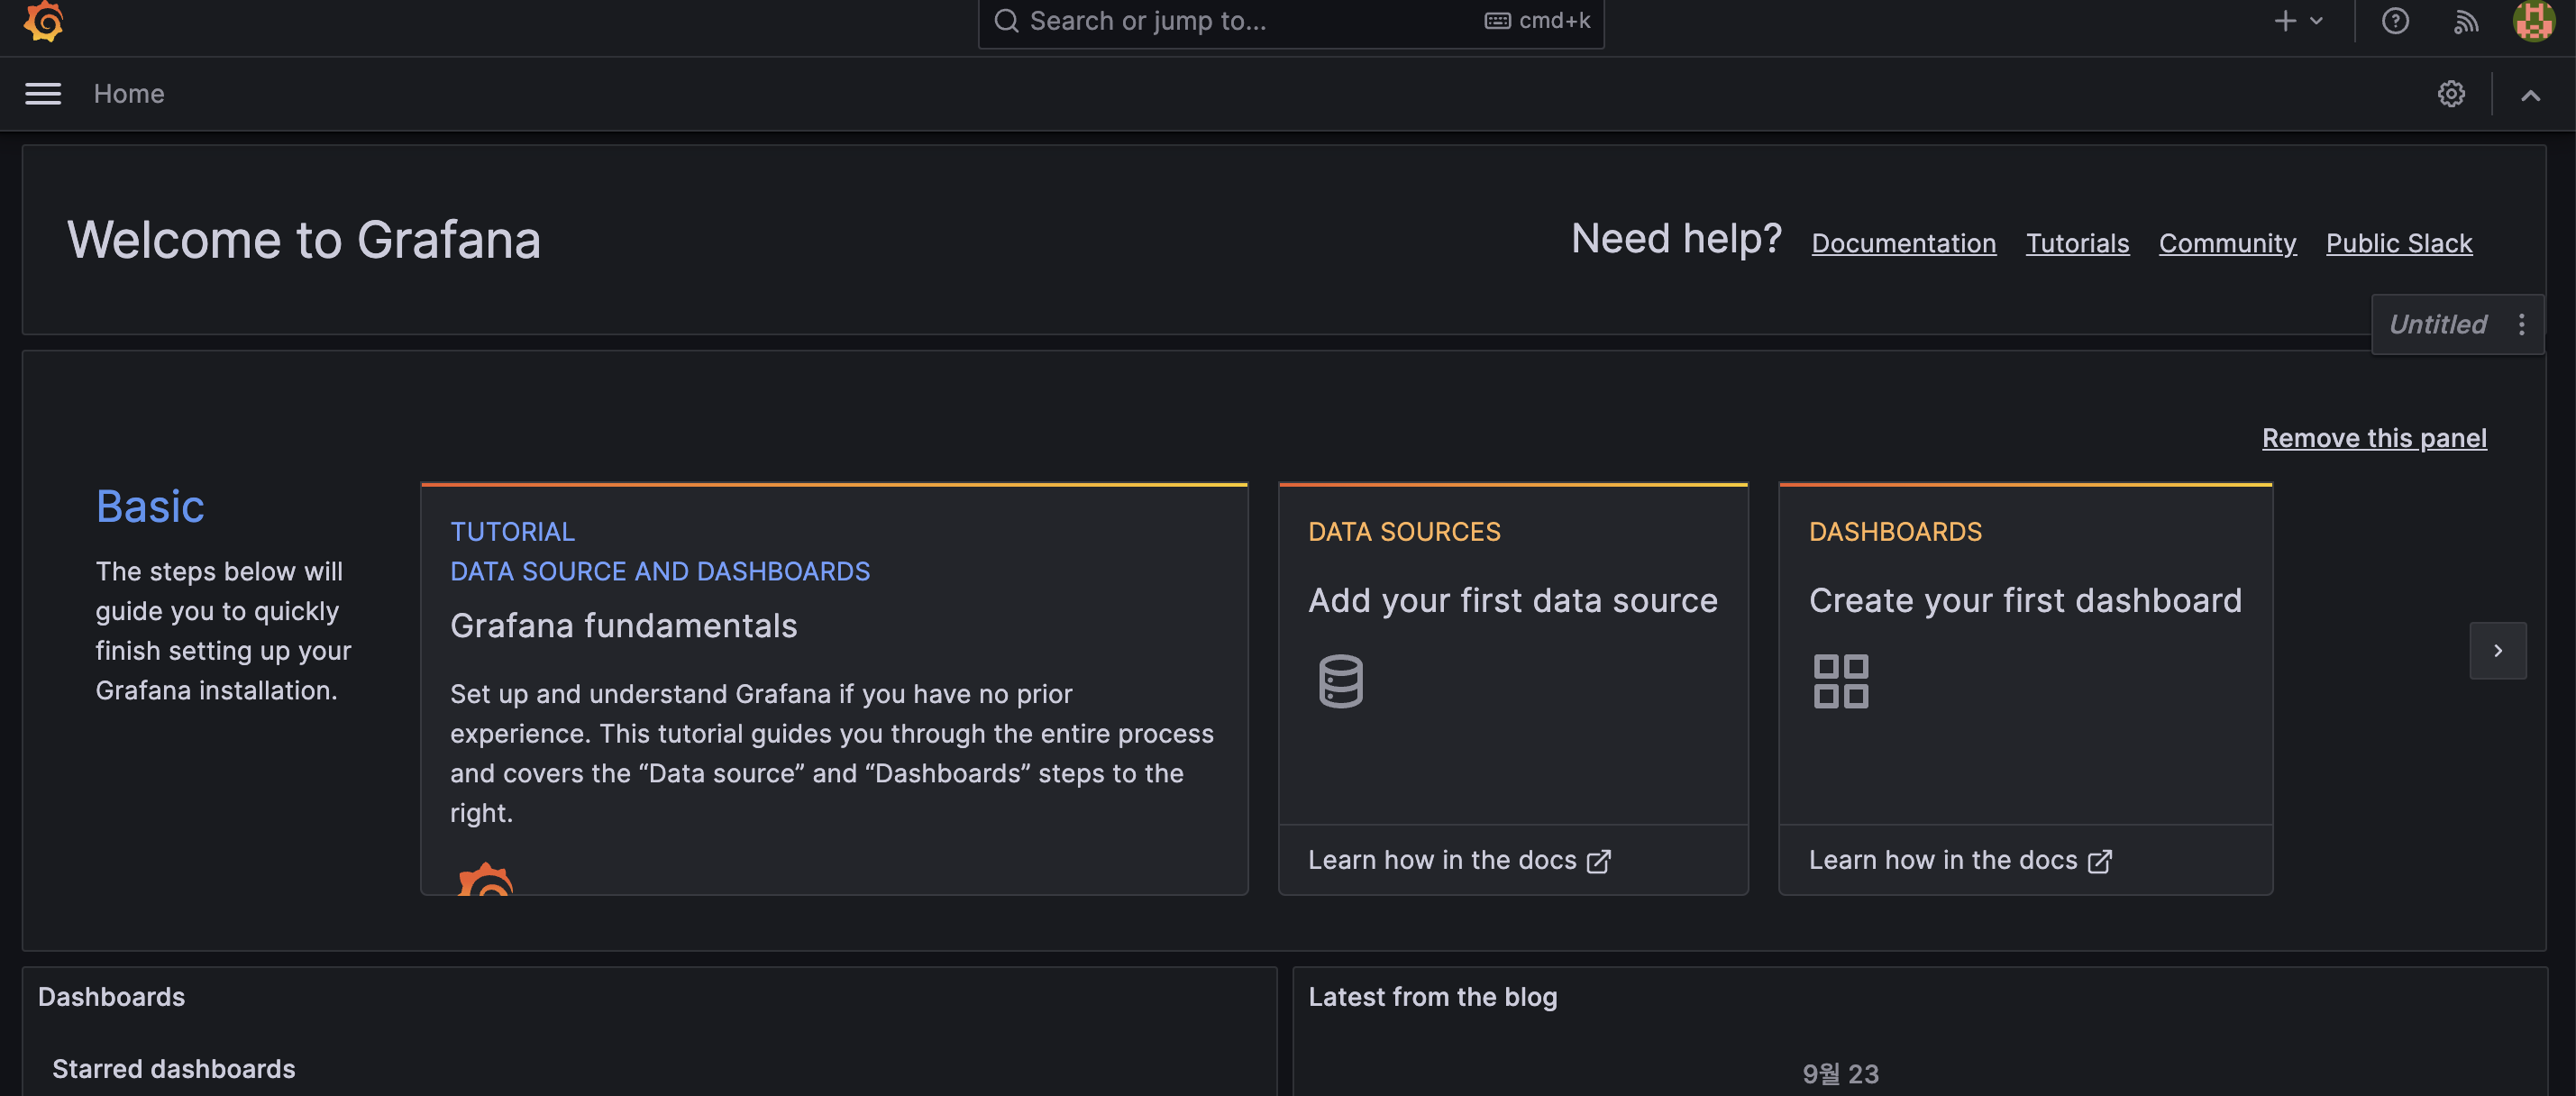Click the database icon in Data Sources card
The height and width of the screenshot is (1096, 2576).
click(x=1340, y=681)
